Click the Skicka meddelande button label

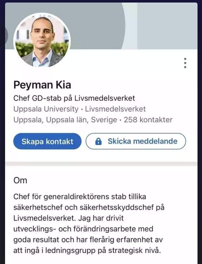pos(143,141)
